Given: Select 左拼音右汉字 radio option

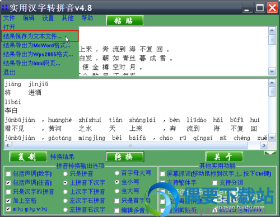Looking at the screenshot, I should coord(66,210).
